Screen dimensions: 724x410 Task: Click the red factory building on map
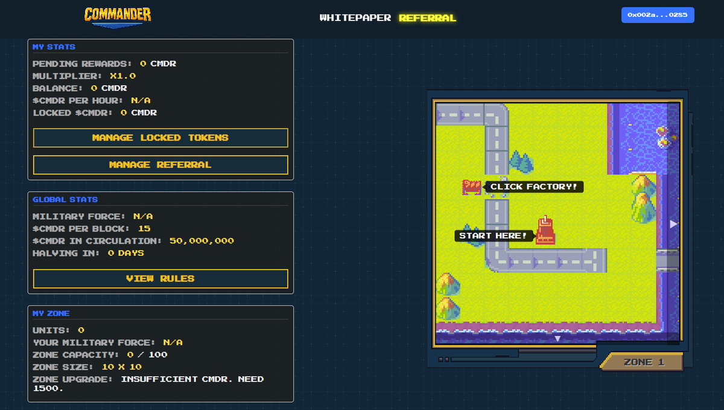point(472,187)
